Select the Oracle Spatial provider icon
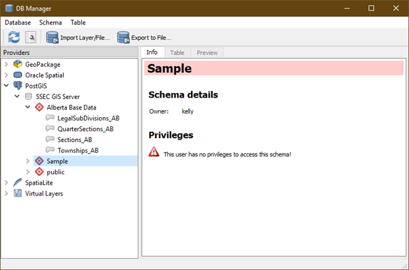This screenshot has width=409, height=270. click(18, 75)
